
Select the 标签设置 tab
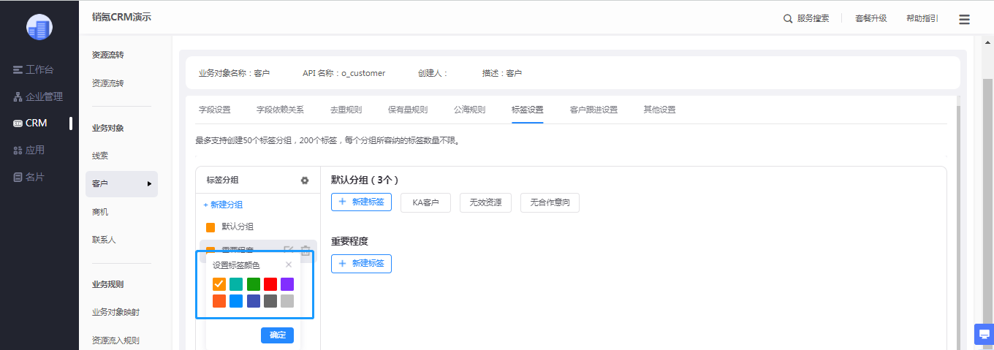point(528,110)
